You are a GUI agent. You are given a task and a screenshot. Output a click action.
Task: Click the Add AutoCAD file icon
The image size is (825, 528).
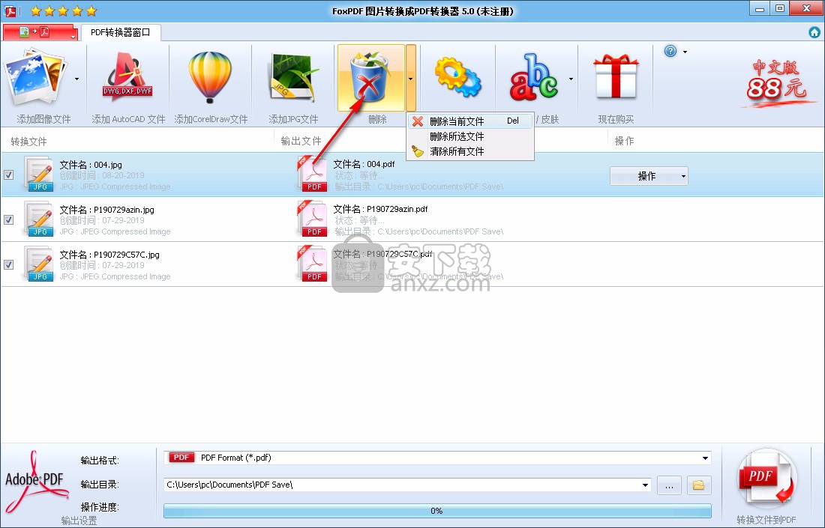[x=127, y=76]
